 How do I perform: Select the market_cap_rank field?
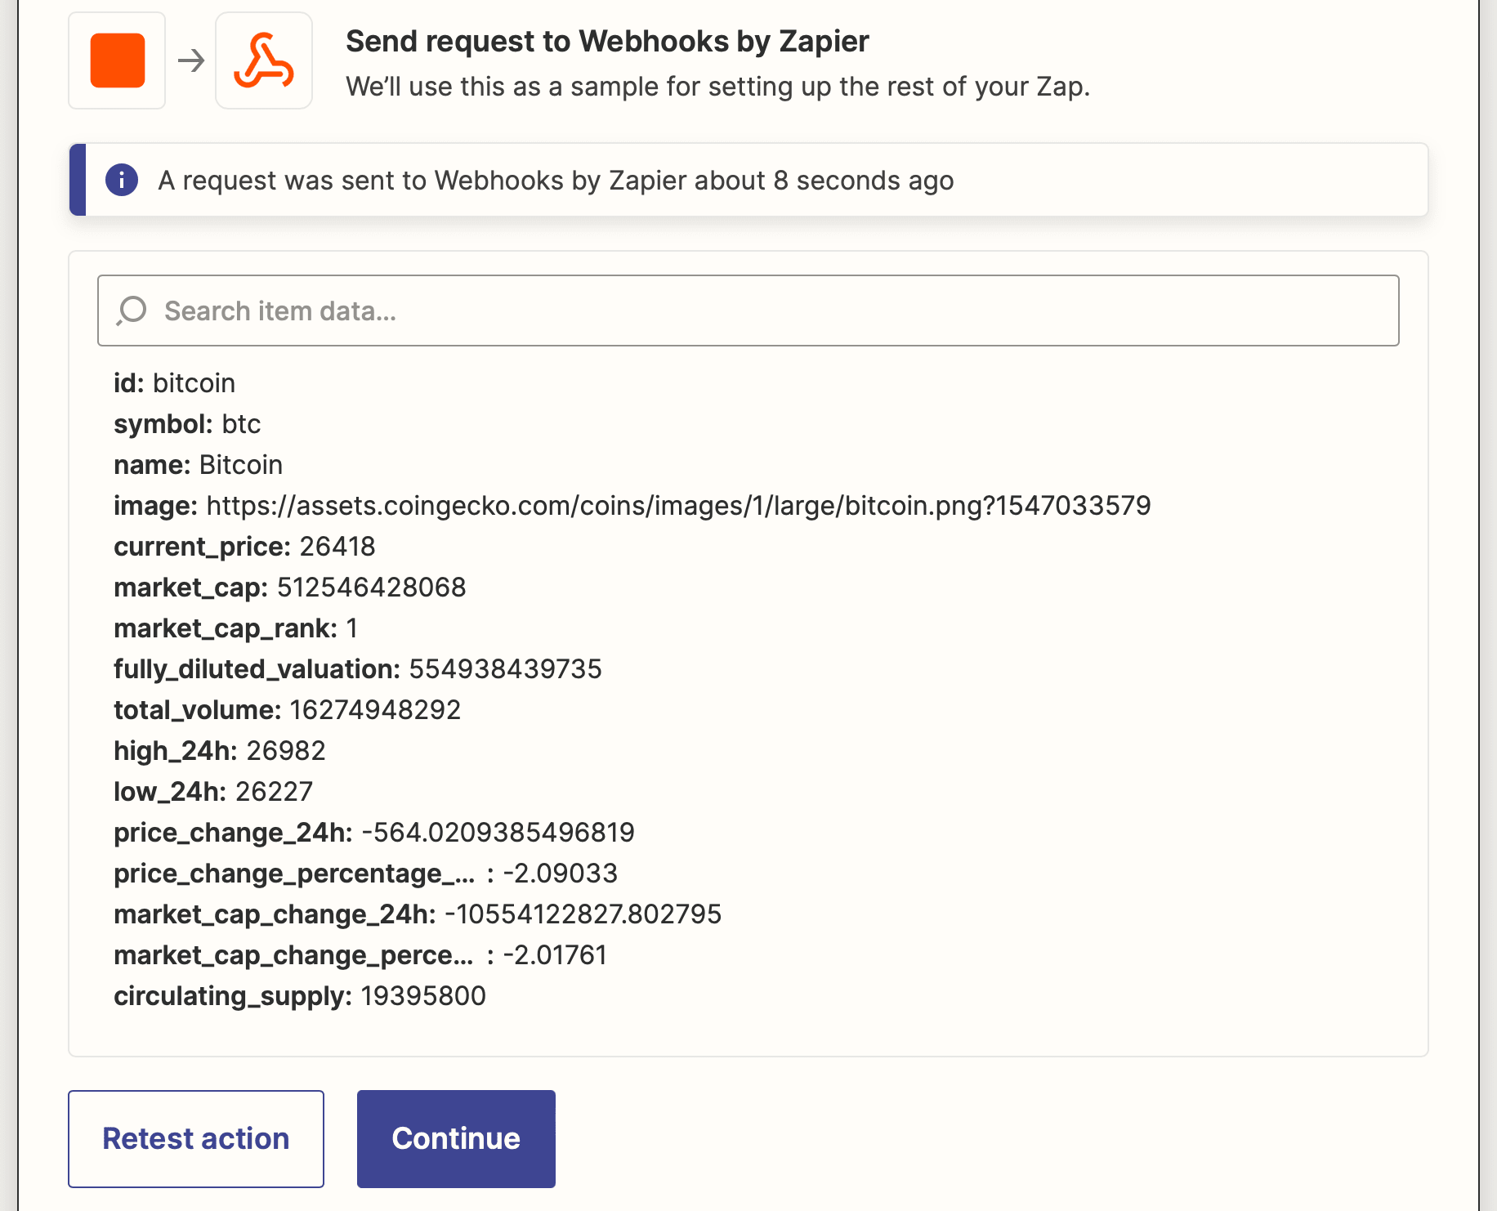point(235,628)
